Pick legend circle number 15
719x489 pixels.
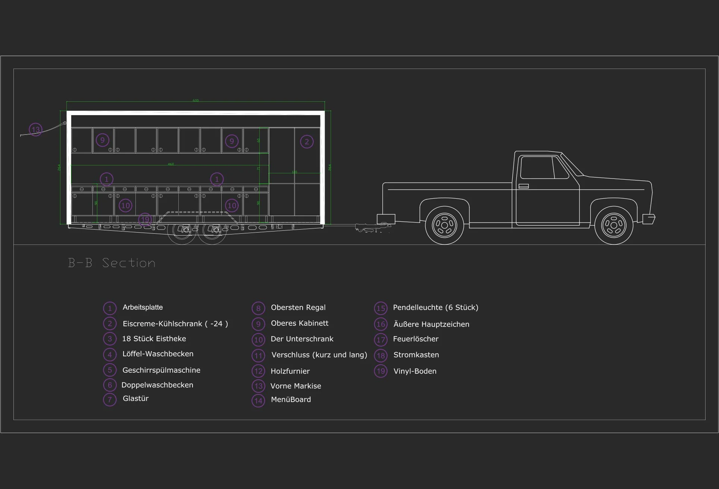click(381, 308)
